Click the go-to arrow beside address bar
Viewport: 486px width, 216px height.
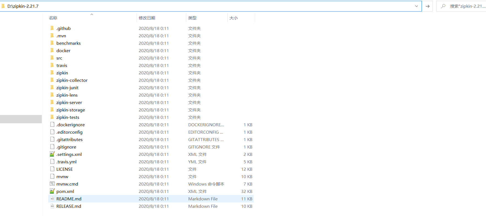point(427,6)
